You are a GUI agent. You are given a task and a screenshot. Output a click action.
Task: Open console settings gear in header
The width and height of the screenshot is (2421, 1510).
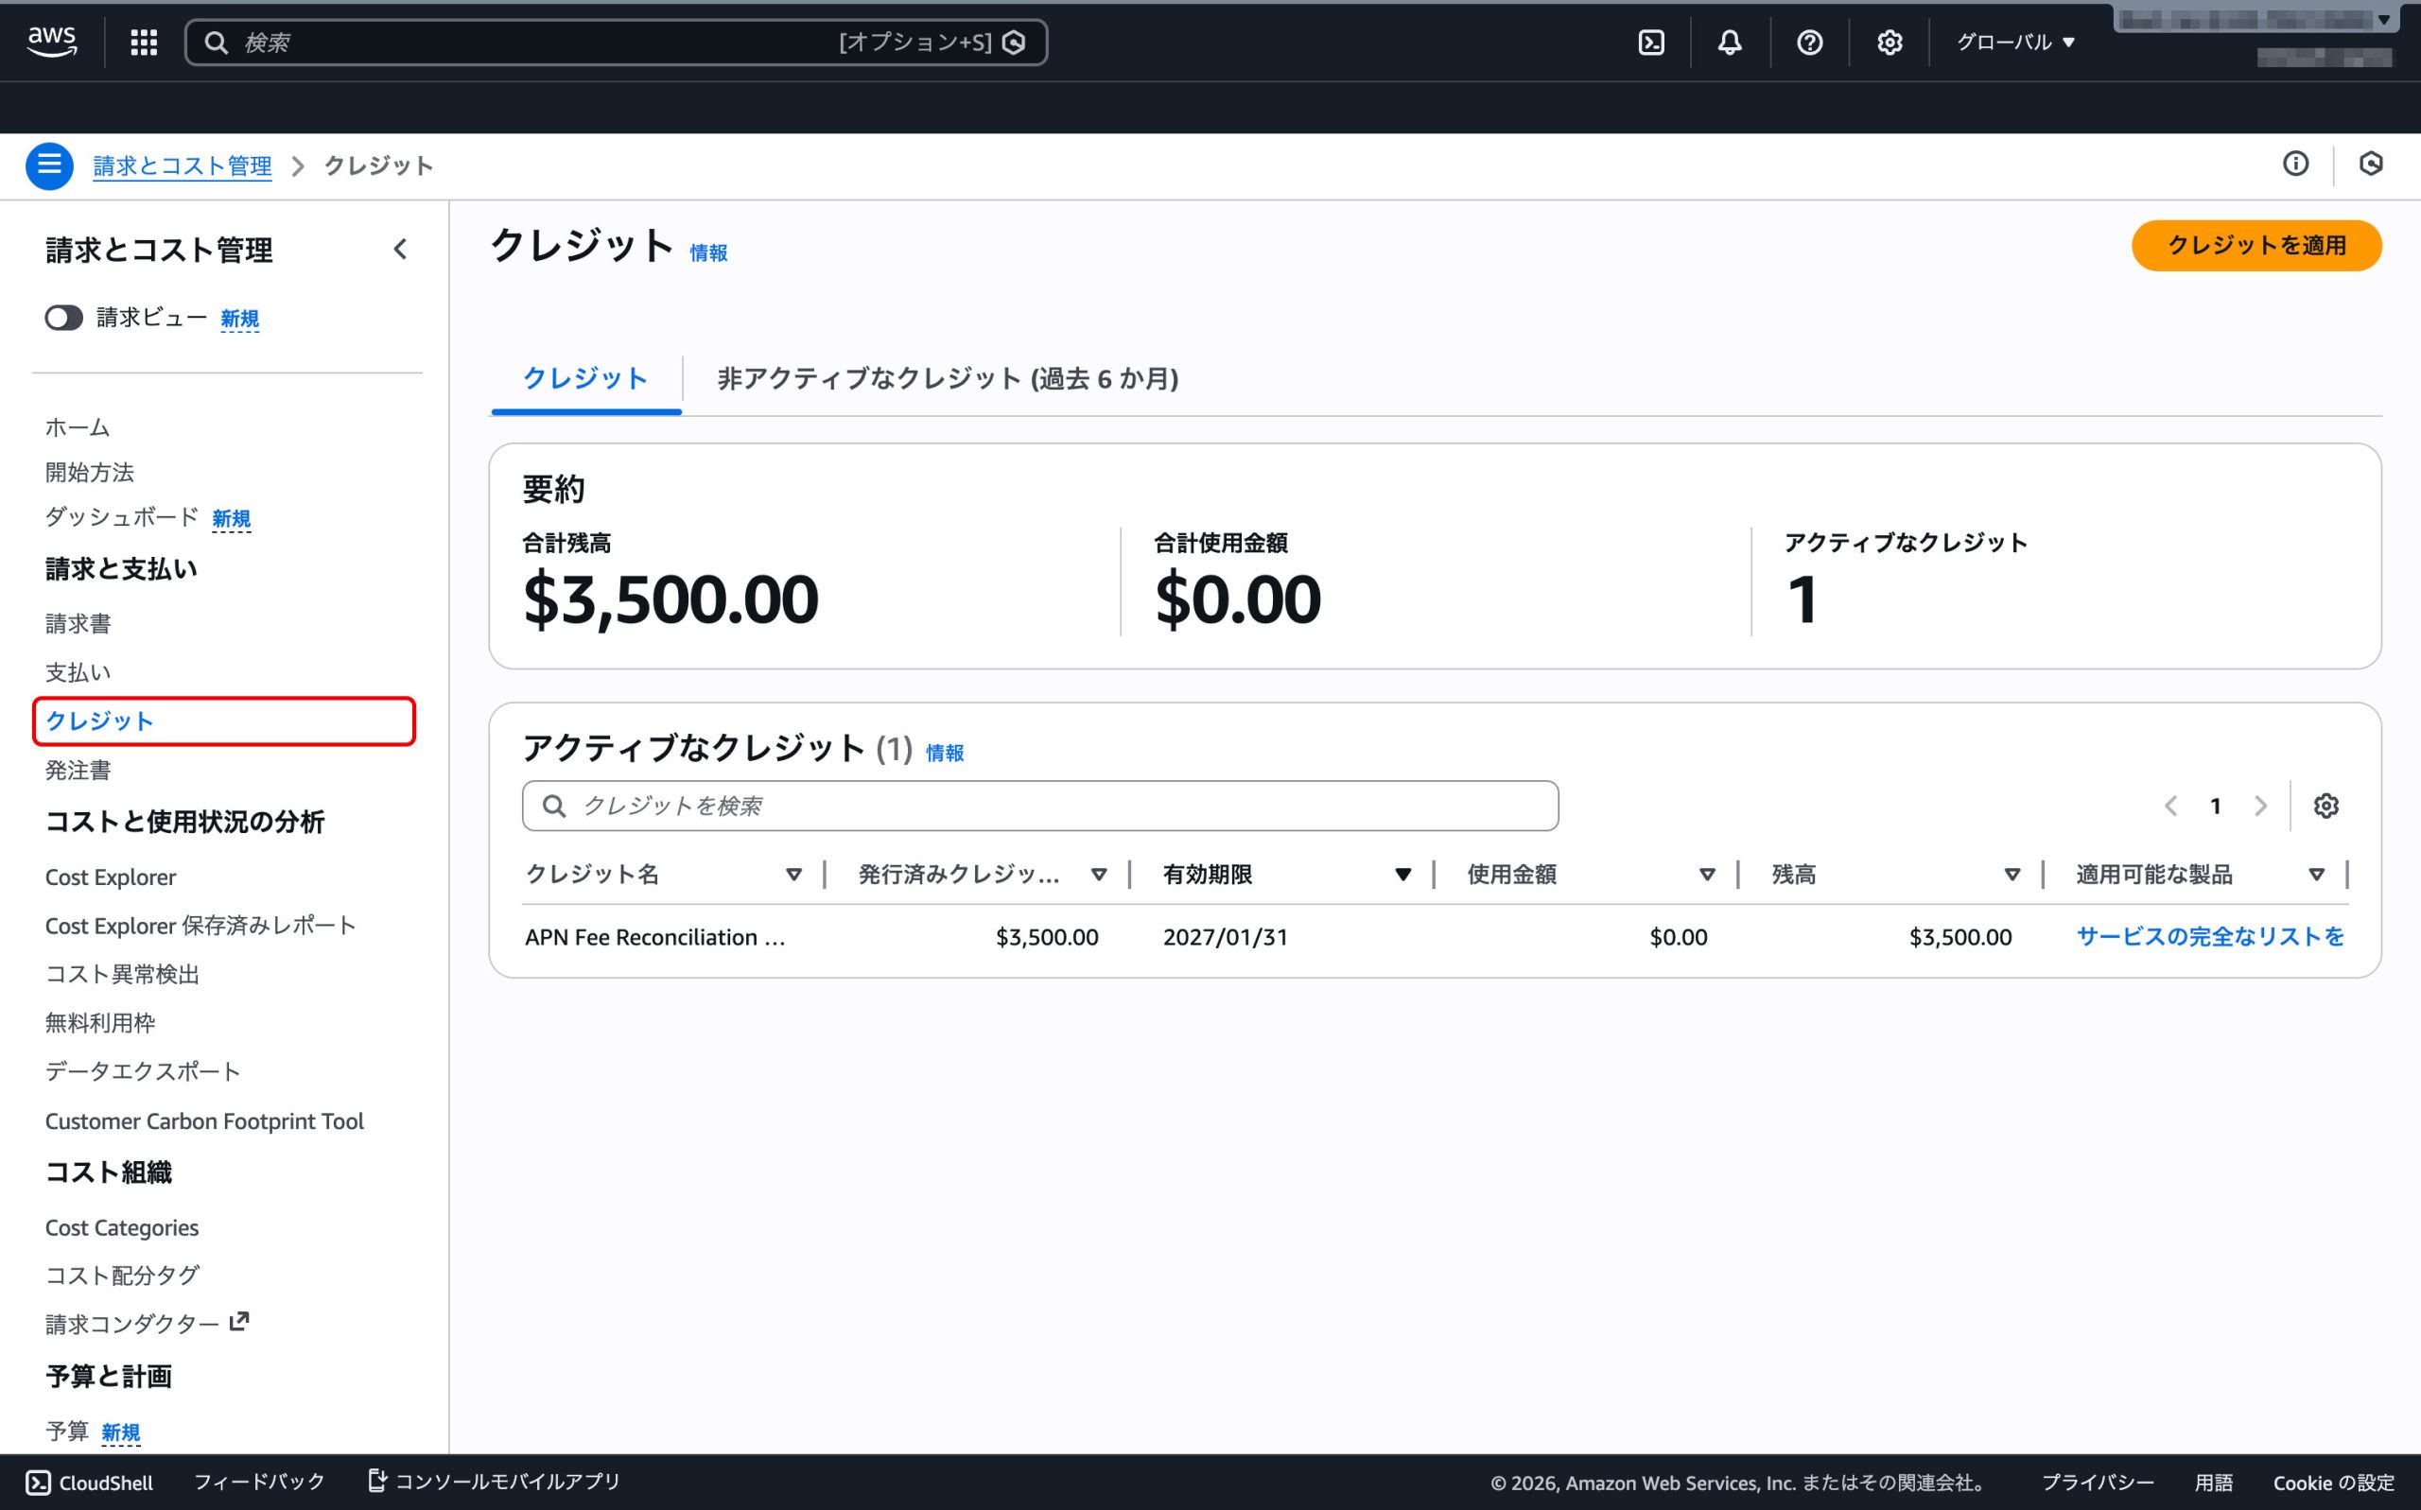[x=1889, y=42]
